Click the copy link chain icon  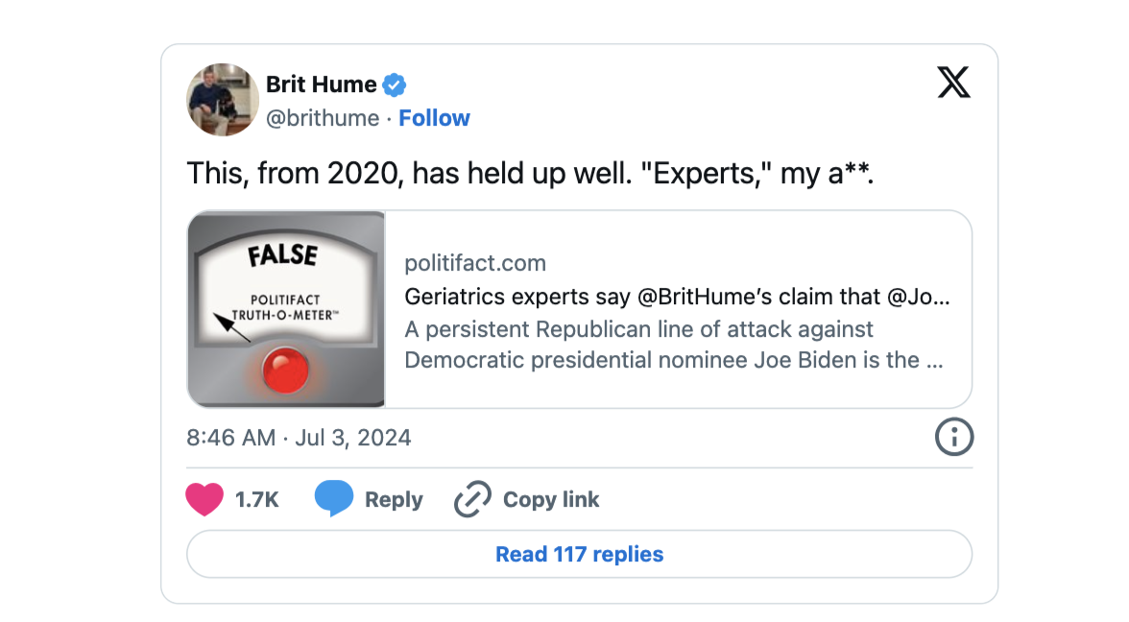[471, 499]
